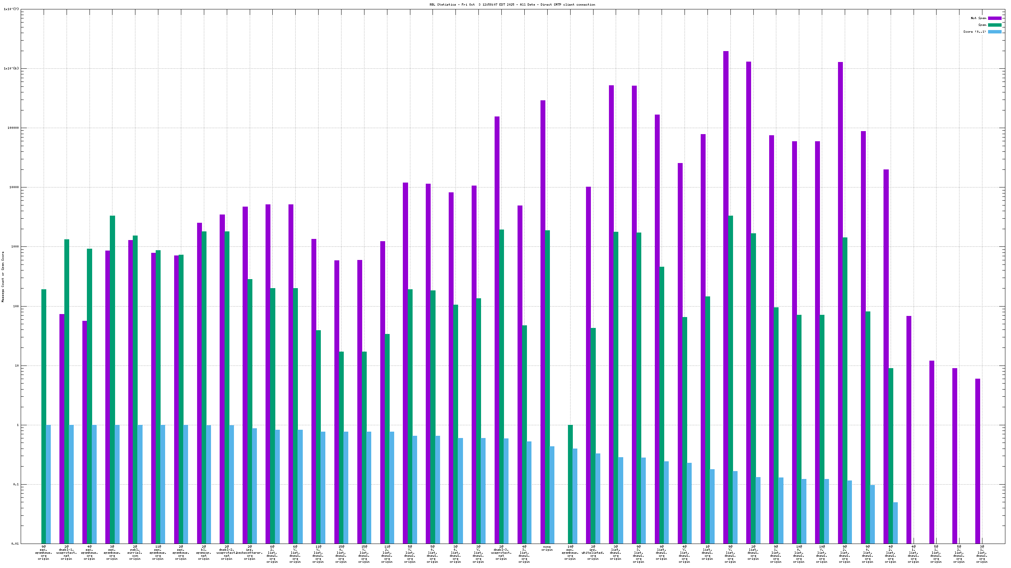Click the blue Score legend swatch
Screen dimensions: 1011x568
994,32
